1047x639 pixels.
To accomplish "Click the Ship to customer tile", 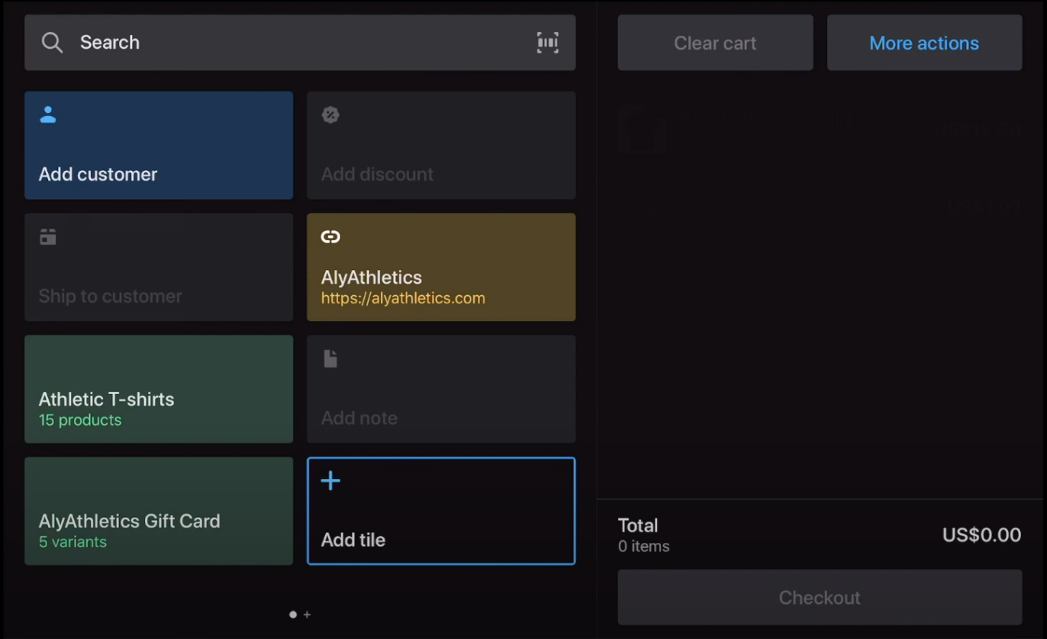I will click(158, 267).
